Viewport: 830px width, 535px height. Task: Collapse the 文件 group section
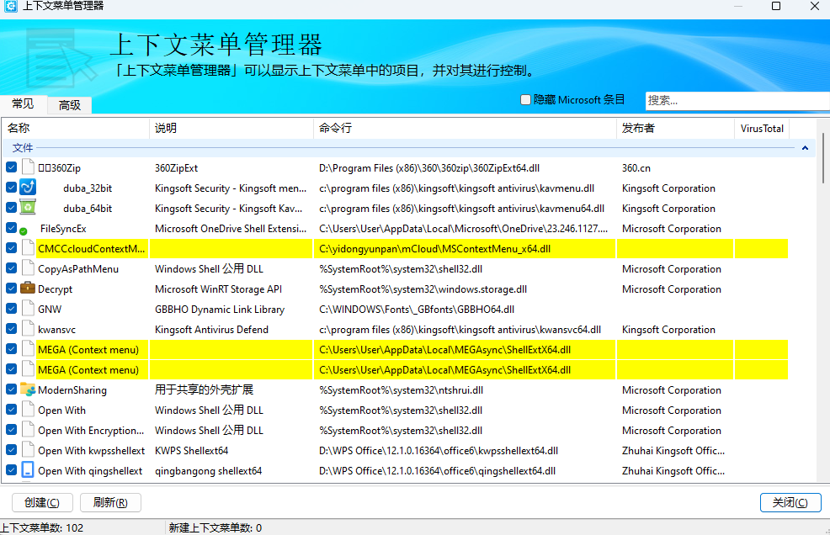[x=805, y=148]
